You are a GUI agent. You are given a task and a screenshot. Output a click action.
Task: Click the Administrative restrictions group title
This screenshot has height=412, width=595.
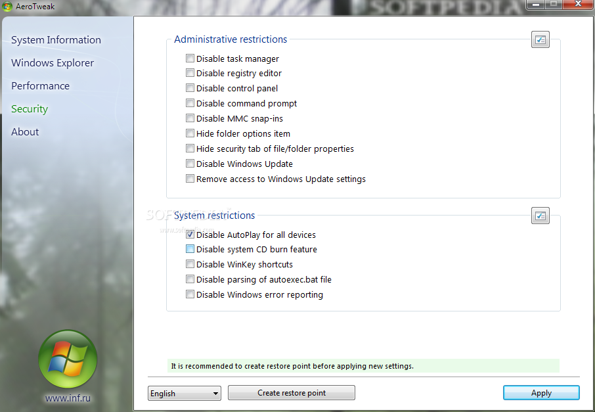(x=231, y=39)
